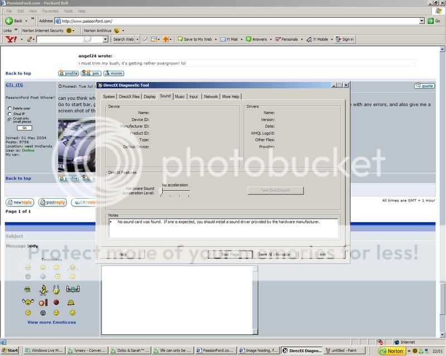Open the Yahoo search box dropdown
This screenshot has width=446, height=356.
pos(105,39)
